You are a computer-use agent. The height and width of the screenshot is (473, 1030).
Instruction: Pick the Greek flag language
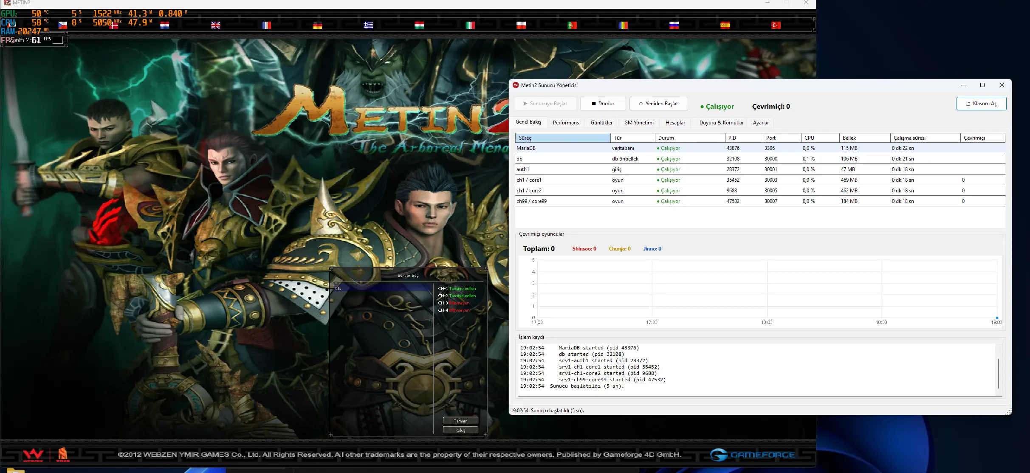pyautogui.click(x=368, y=25)
